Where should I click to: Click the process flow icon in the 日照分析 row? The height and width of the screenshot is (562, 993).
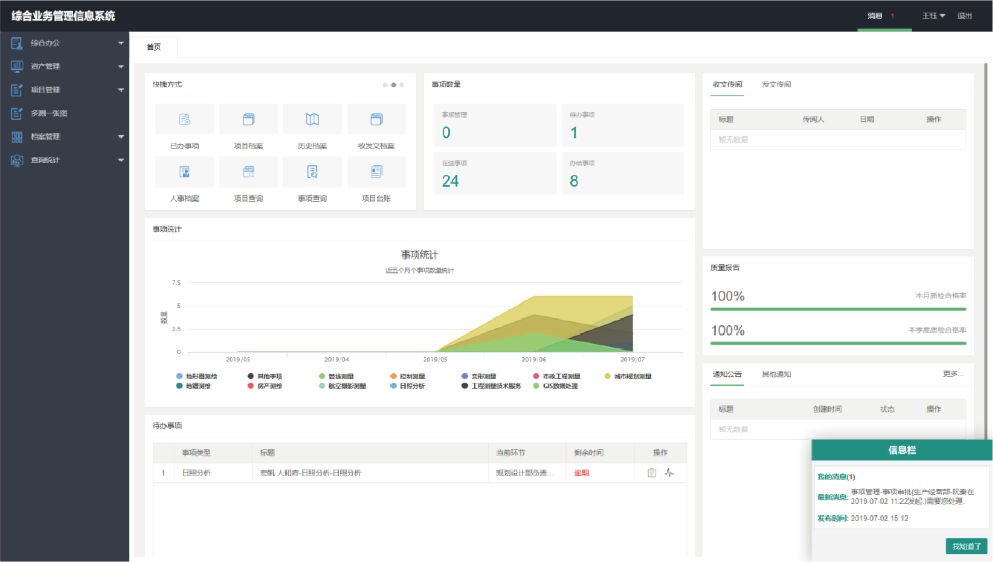click(x=669, y=473)
